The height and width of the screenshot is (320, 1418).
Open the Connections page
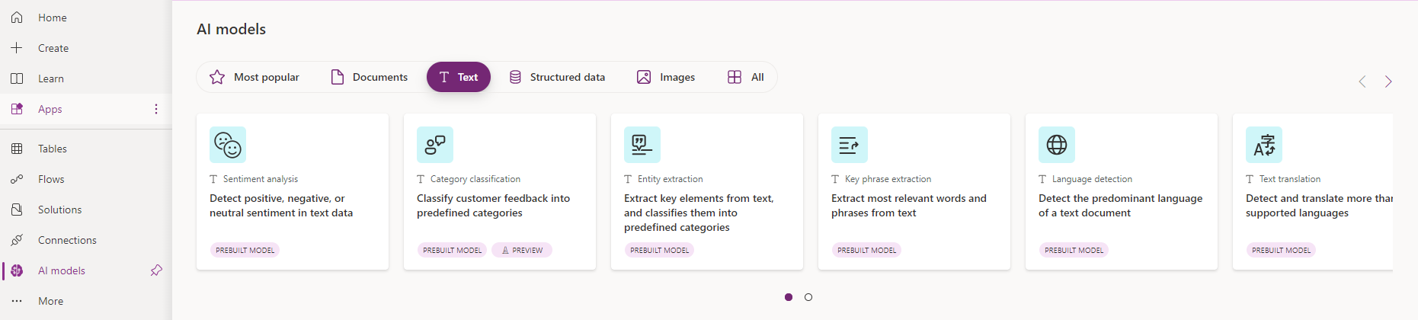67,240
